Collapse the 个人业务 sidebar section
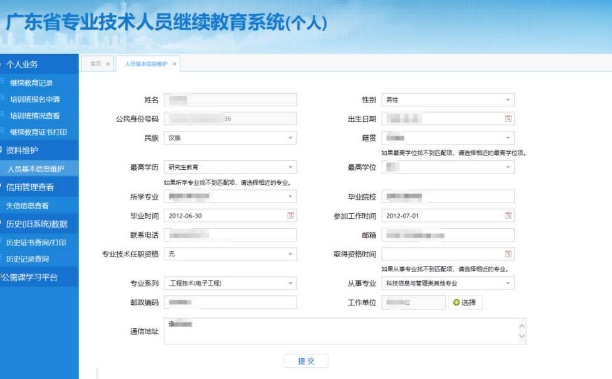The height and width of the screenshot is (379, 612). click(x=22, y=64)
